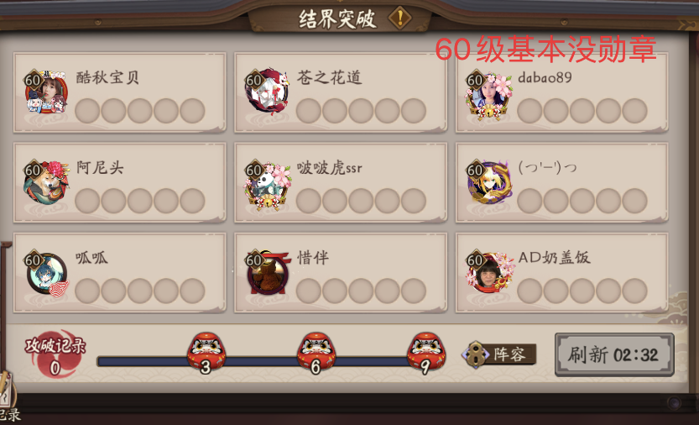This screenshot has height=425, width=699.
Task: Open 酷秋宝贝 player avatar
Action: point(46,92)
